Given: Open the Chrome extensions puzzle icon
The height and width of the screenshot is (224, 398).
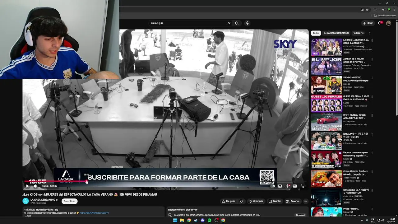Looking at the screenshot, I should [x=375, y=10].
